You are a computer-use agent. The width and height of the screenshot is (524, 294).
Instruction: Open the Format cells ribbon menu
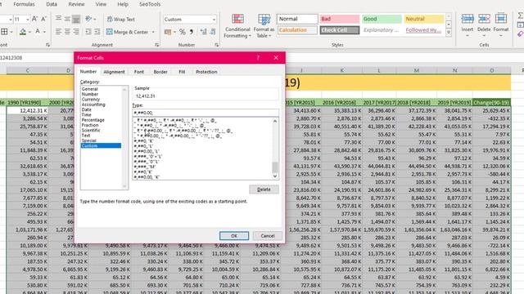coord(500,24)
